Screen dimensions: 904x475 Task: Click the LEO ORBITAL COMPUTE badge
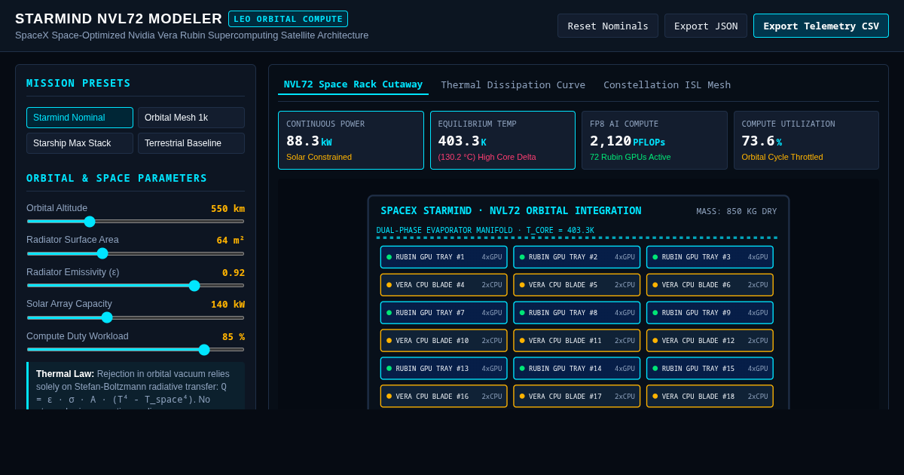click(288, 19)
